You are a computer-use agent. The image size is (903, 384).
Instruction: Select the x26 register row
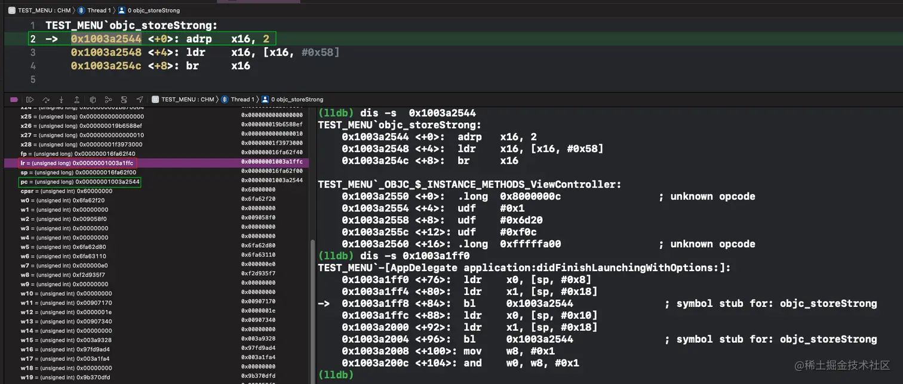pos(155,126)
